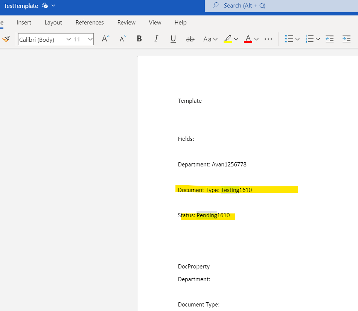Image resolution: width=358 pixels, height=311 pixels.
Task: Click the highlighted 'Testing1610' field value
Action: click(236, 190)
